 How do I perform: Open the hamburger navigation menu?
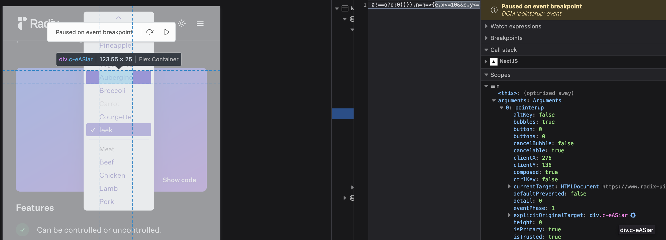point(200,23)
